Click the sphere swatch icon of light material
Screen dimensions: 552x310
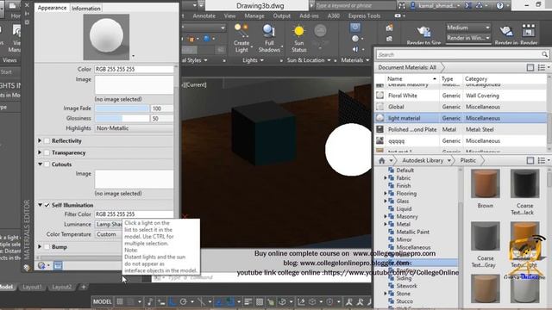(x=379, y=118)
